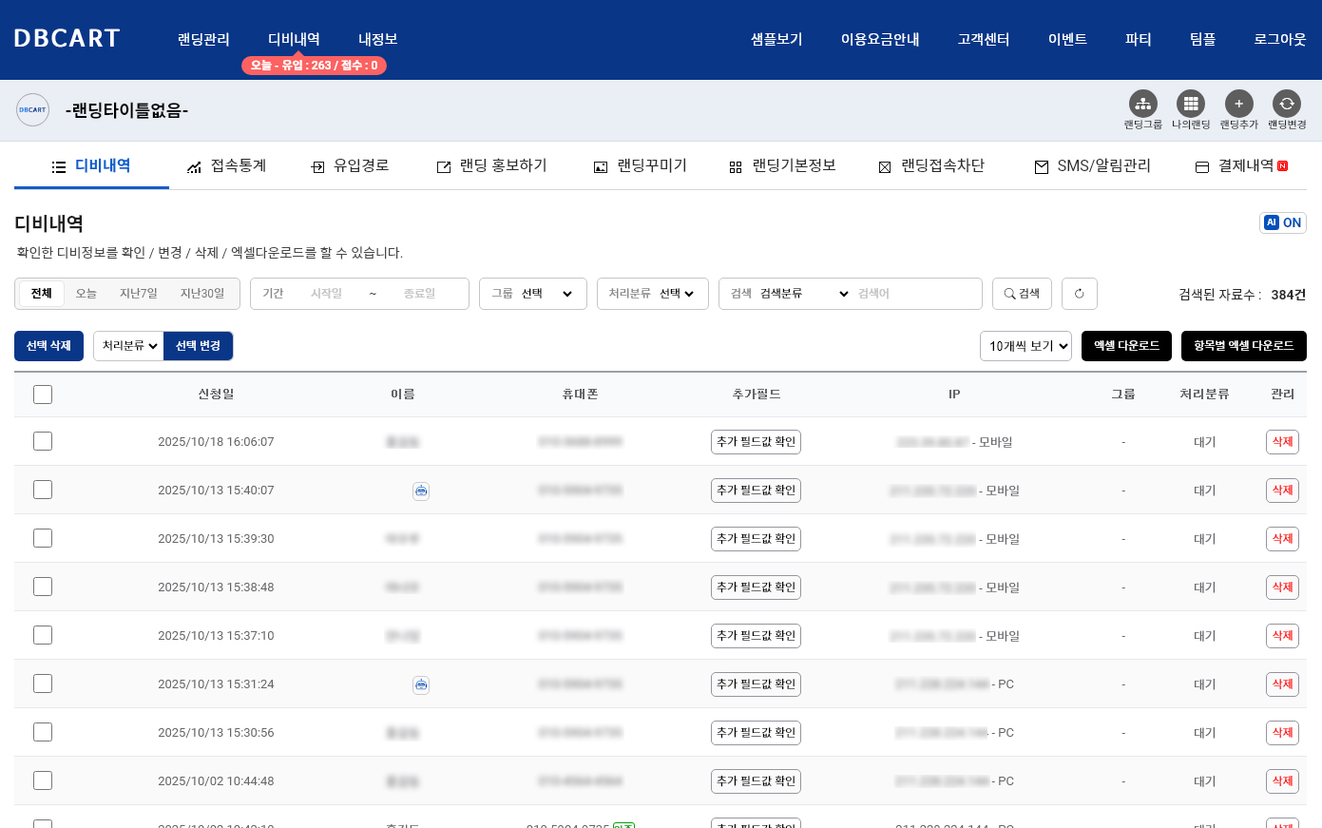Click robot icon in 15:40:07 row

421,491
